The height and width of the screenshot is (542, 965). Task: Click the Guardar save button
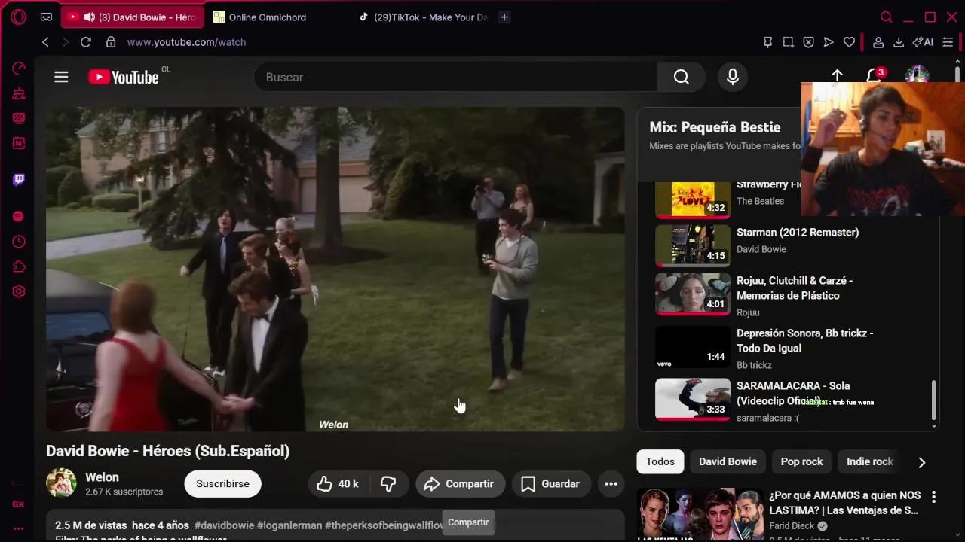point(551,484)
